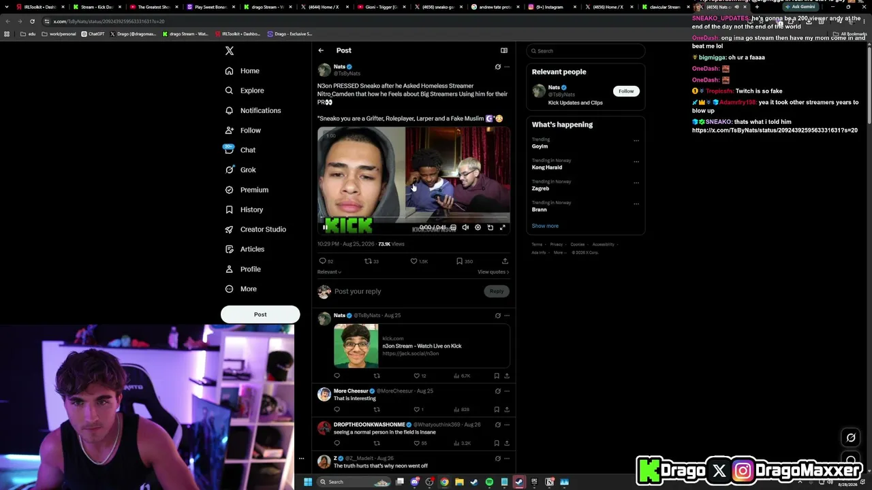Go back using the Post arrow
Image resolution: width=872 pixels, height=490 pixels.
tap(321, 50)
